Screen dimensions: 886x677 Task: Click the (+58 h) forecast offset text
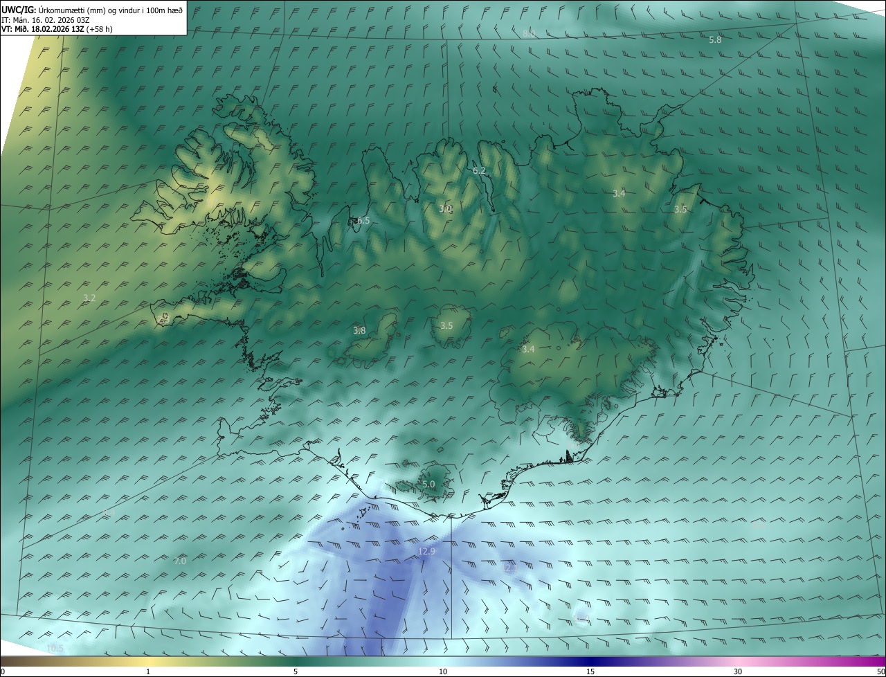99,29
